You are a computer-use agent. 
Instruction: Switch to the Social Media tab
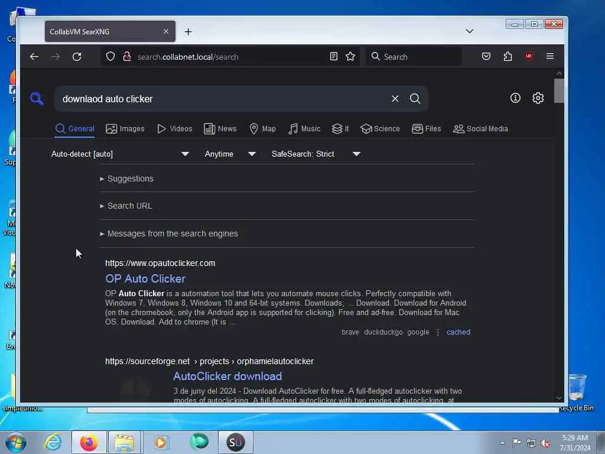coord(480,128)
